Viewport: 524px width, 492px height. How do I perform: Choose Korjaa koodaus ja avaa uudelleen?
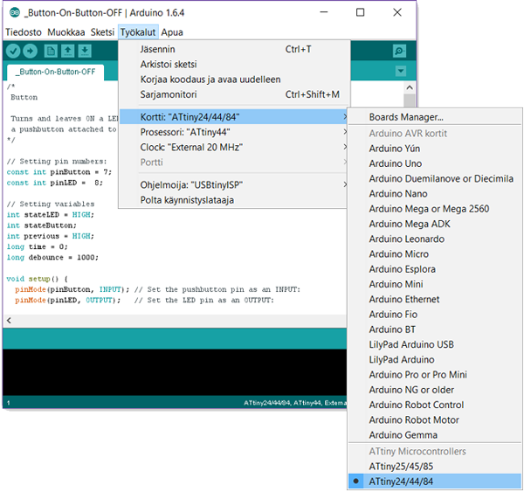(233, 80)
